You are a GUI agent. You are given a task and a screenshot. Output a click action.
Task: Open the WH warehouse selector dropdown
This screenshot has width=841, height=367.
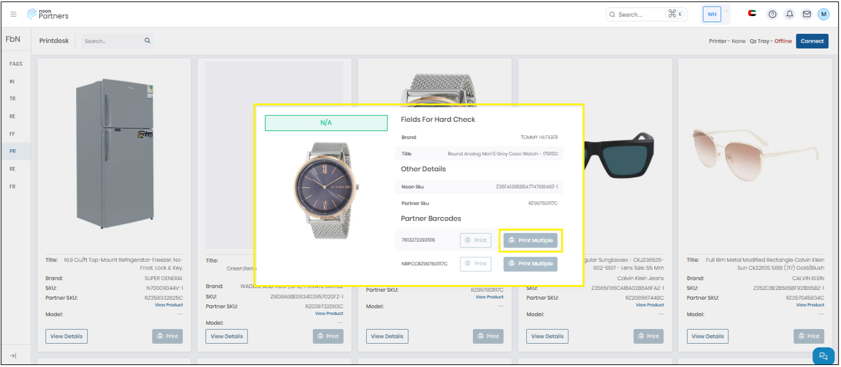click(x=712, y=14)
